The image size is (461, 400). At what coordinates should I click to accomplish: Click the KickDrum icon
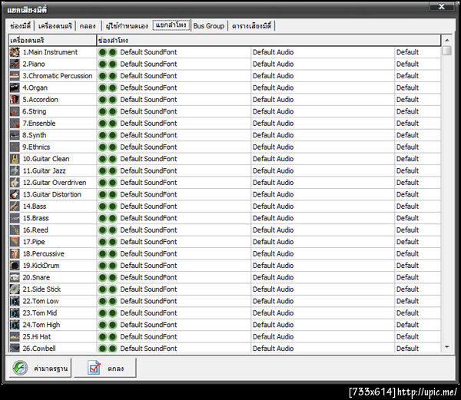point(15,266)
